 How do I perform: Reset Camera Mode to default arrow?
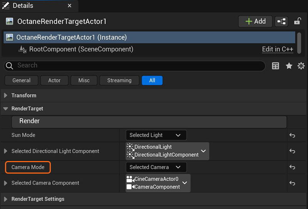tap(292, 167)
